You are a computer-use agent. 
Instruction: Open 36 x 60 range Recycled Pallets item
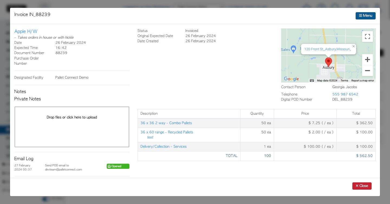tap(167, 132)
